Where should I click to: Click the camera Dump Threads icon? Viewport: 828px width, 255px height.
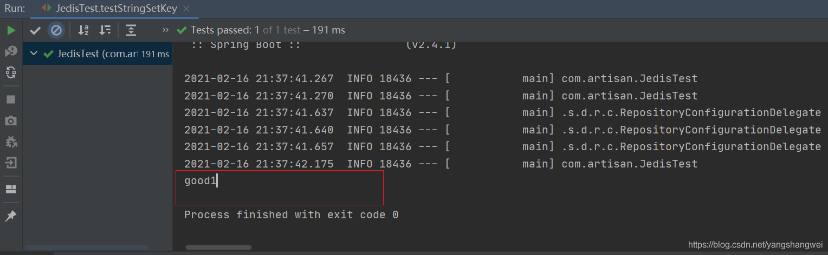(x=11, y=120)
